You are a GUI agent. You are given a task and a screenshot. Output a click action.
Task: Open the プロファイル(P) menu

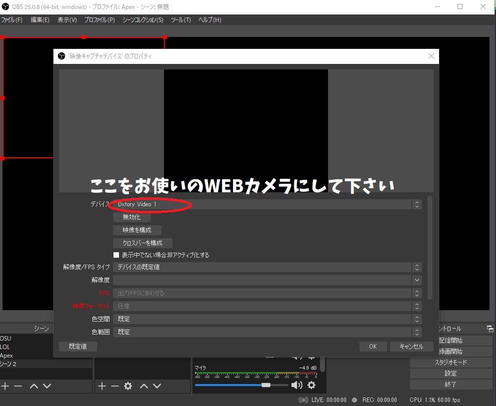(99, 20)
